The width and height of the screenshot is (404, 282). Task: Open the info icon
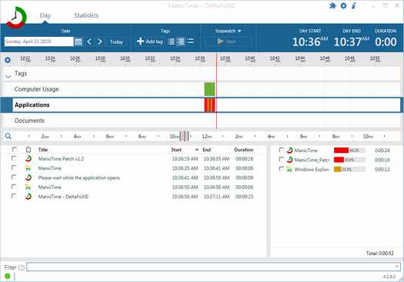pyautogui.click(x=354, y=5)
